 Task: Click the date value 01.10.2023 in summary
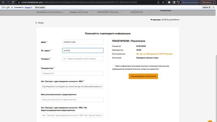click(141, 46)
